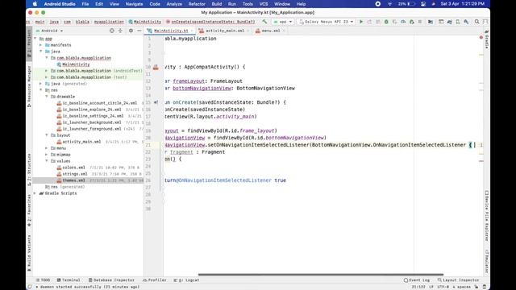Collapse the drawable folder
The width and height of the screenshot is (516, 290).
(47, 97)
